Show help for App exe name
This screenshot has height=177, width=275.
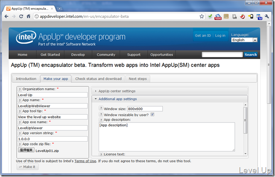click(x=20, y=122)
